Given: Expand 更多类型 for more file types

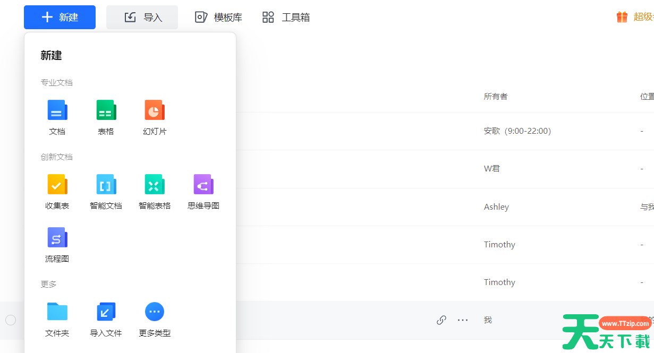Looking at the screenshot, I should [155, 312].
